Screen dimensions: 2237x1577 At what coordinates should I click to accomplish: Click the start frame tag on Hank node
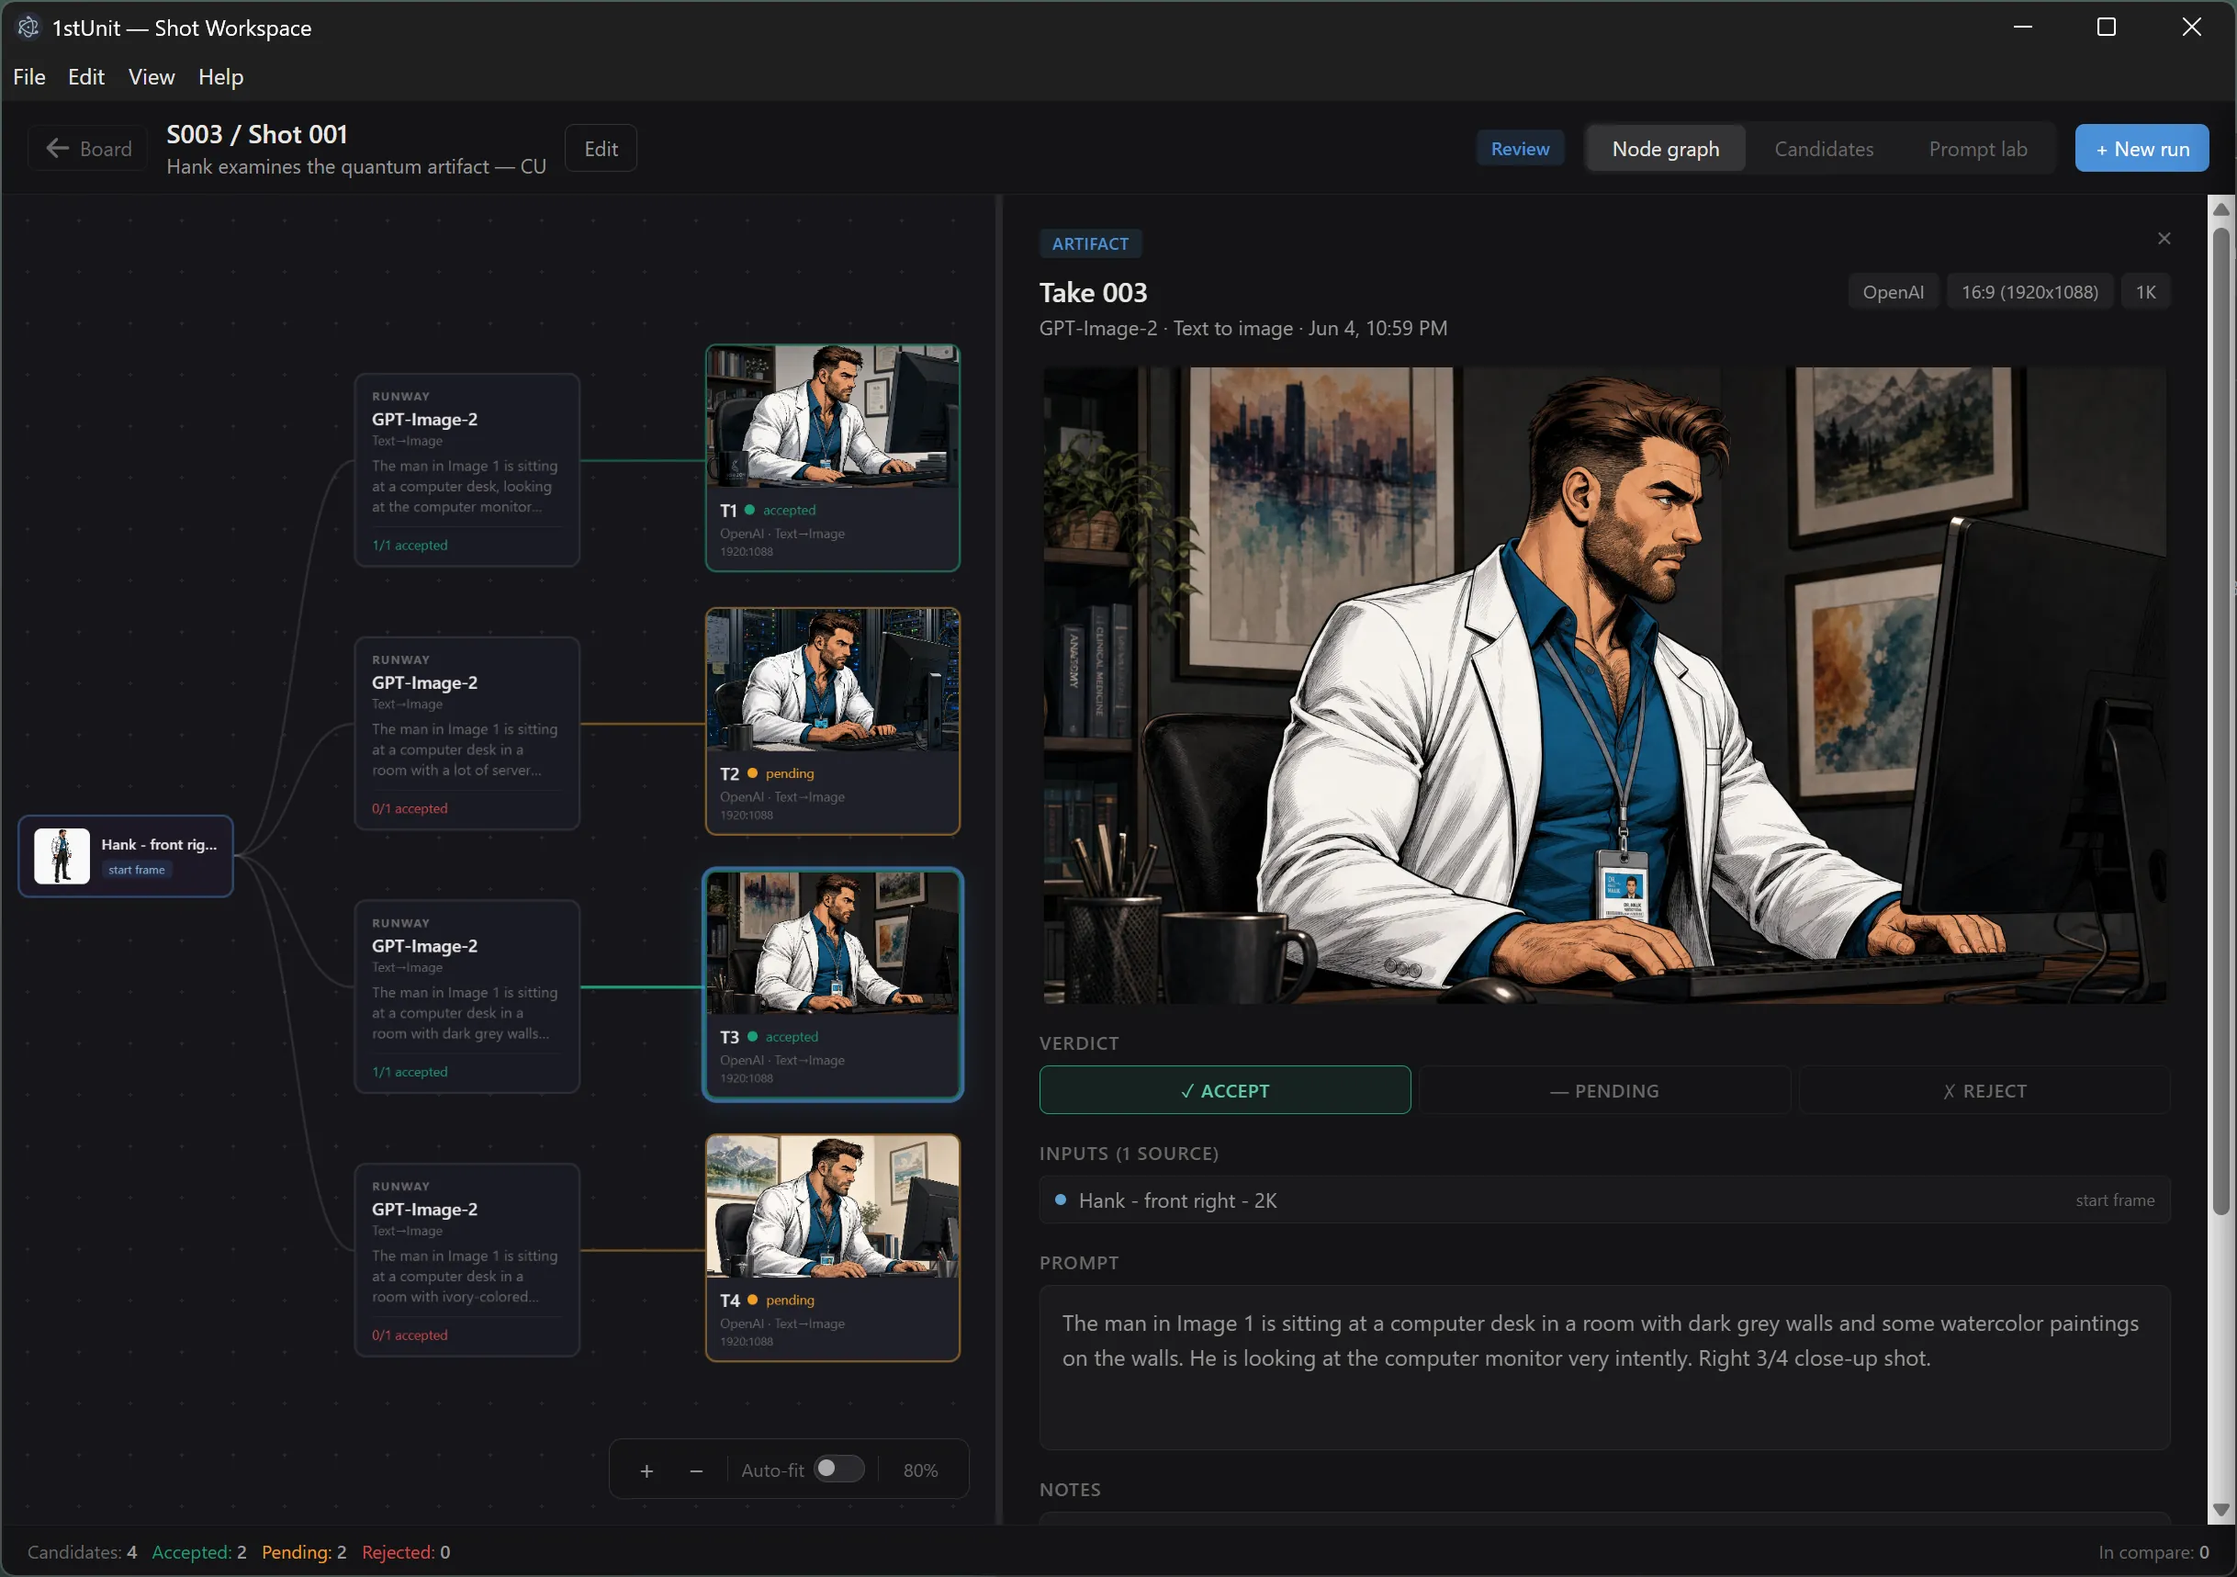point(137,870)
